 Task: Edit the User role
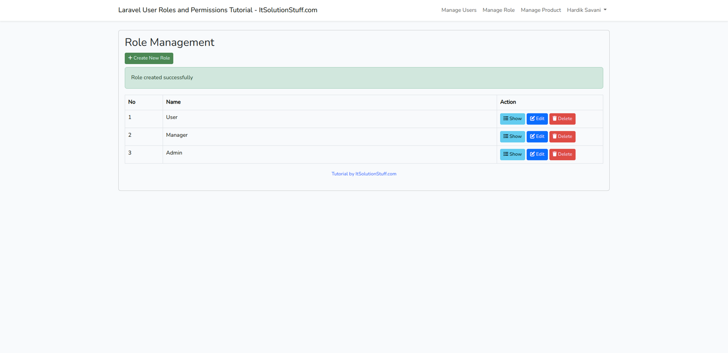tap(537, 119)
